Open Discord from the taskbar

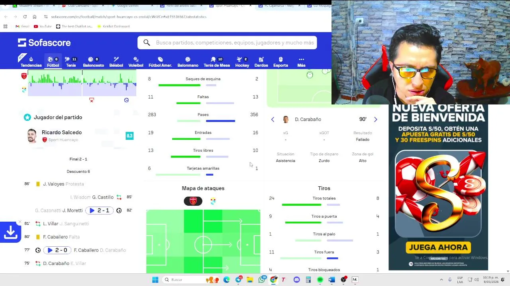click(x=296, y=280)
